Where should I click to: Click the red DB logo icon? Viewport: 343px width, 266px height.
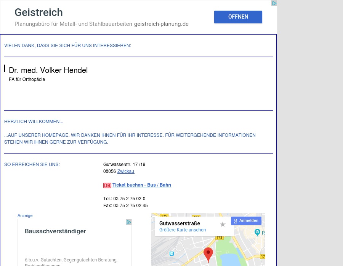107,185
